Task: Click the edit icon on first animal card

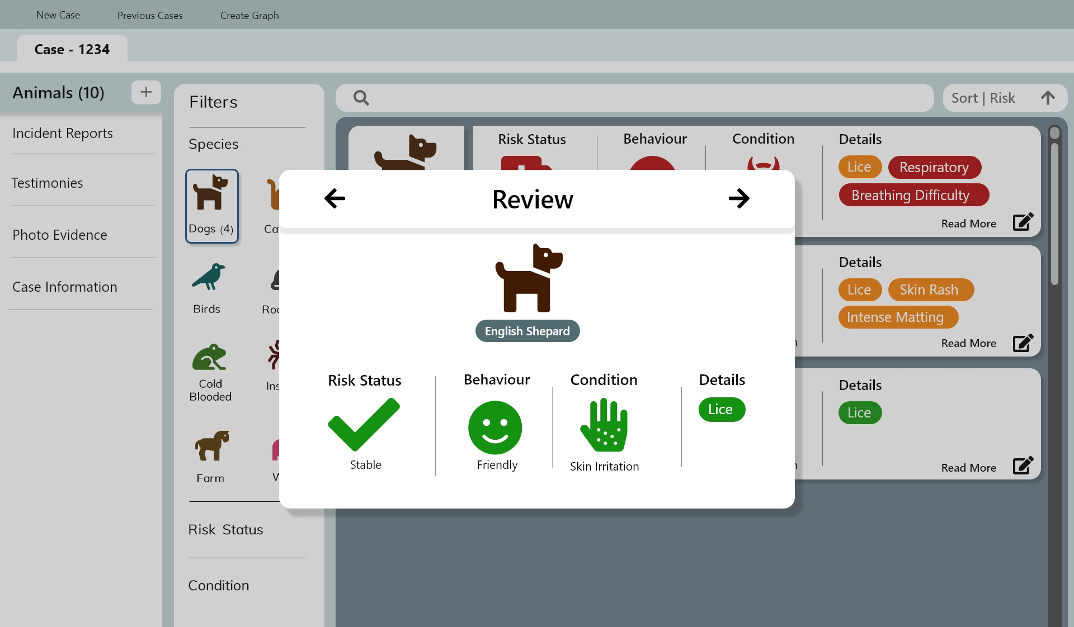Action: [x=1023, y=222]
